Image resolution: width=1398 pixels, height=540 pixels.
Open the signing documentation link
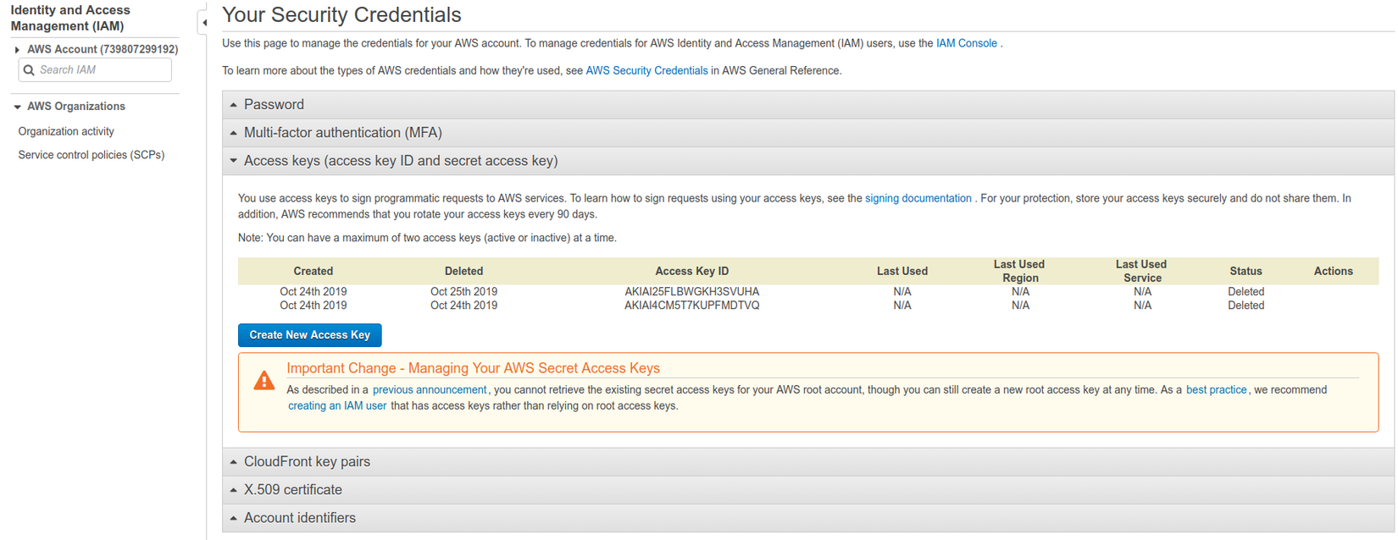(918, 198)
